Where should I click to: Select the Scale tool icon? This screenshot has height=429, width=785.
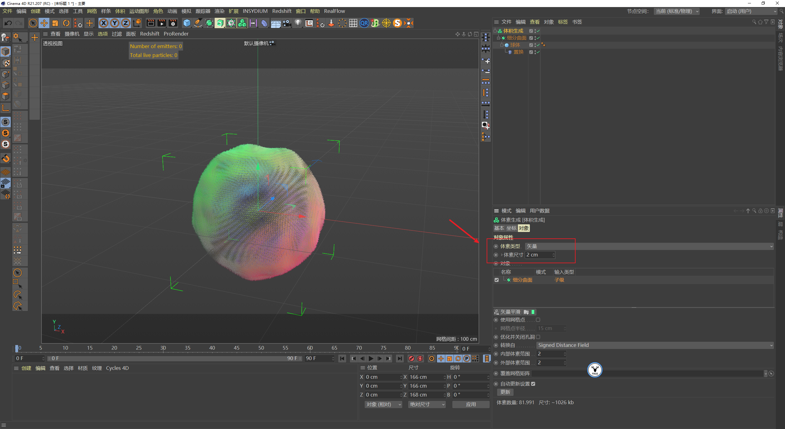tap(55, 23)
